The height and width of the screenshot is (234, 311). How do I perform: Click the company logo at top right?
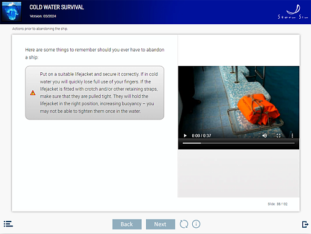[293, 12]
